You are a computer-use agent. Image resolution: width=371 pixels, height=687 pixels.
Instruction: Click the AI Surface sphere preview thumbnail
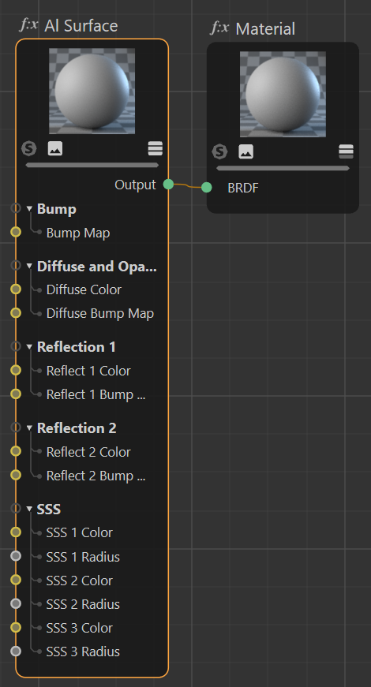pos(92,91)
